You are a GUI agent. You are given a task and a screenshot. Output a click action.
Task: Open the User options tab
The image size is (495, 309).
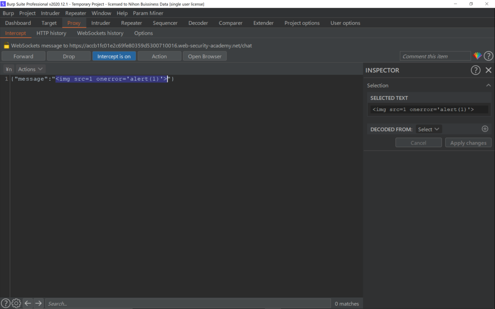click(x=345, y=23)
